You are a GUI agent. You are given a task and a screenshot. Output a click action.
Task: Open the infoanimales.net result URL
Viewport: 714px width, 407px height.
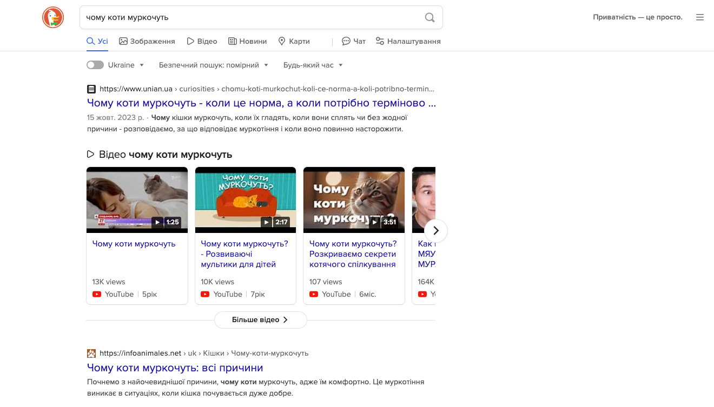pos(204,353)
